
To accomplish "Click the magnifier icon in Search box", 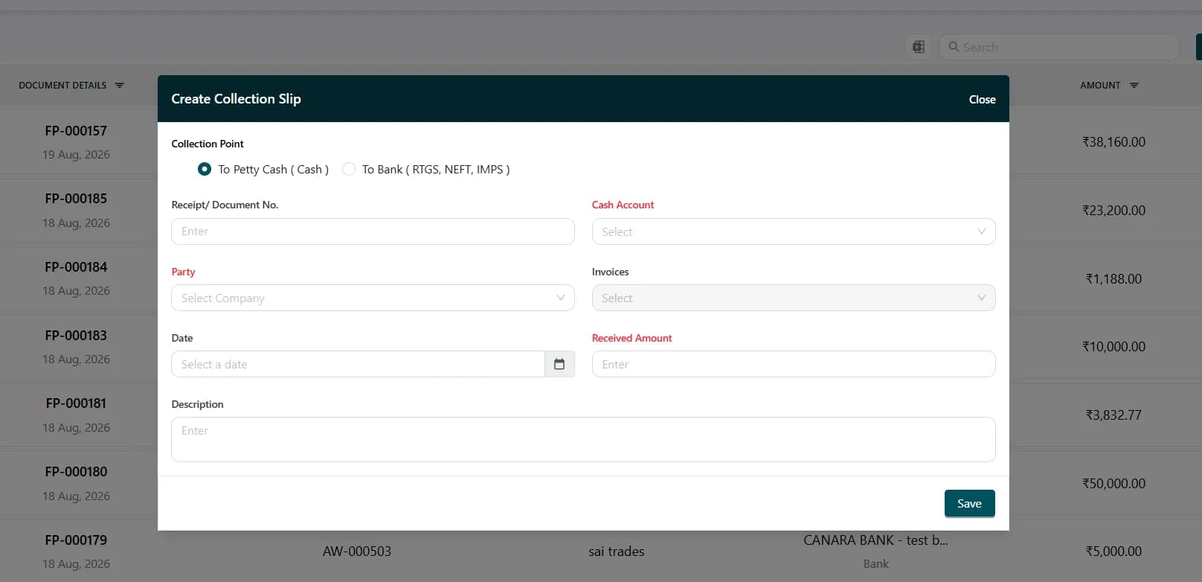I will click(954, 47).
